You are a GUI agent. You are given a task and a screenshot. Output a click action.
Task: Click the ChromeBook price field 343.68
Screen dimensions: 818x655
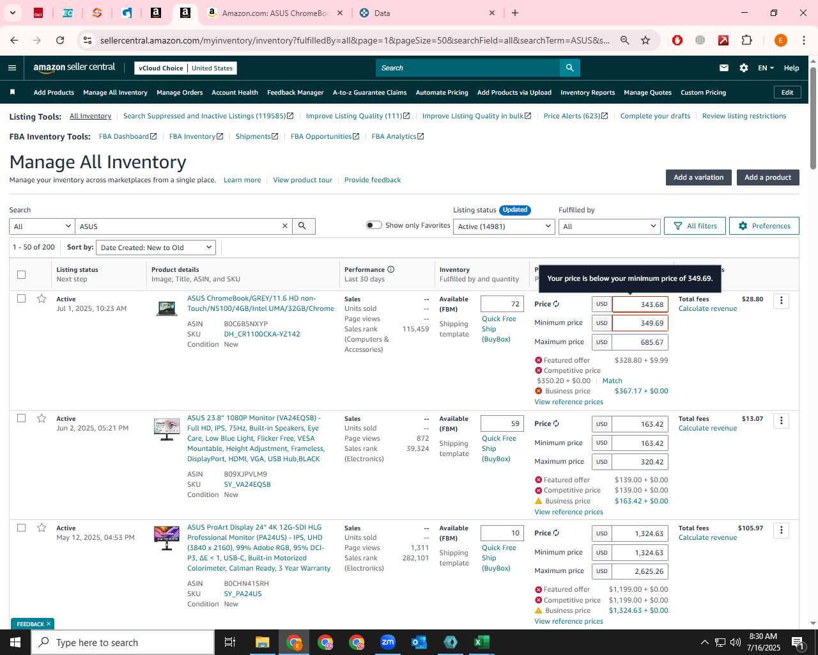640,304
